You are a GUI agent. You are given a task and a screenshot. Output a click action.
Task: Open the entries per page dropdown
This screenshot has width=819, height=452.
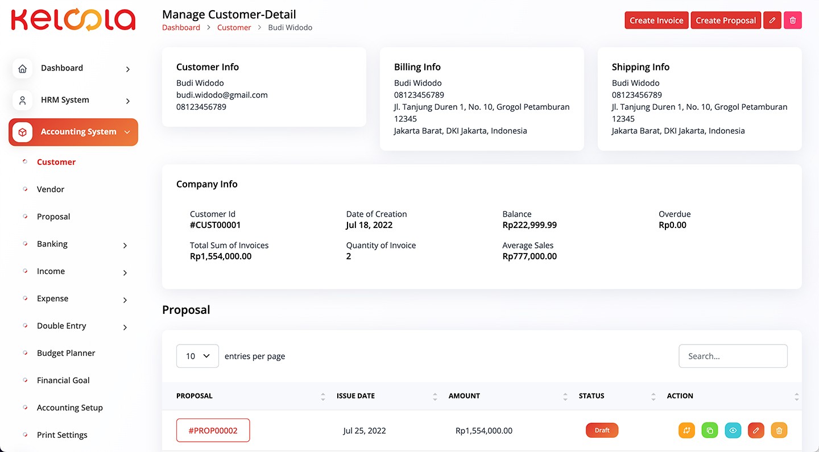coord(197,356)
